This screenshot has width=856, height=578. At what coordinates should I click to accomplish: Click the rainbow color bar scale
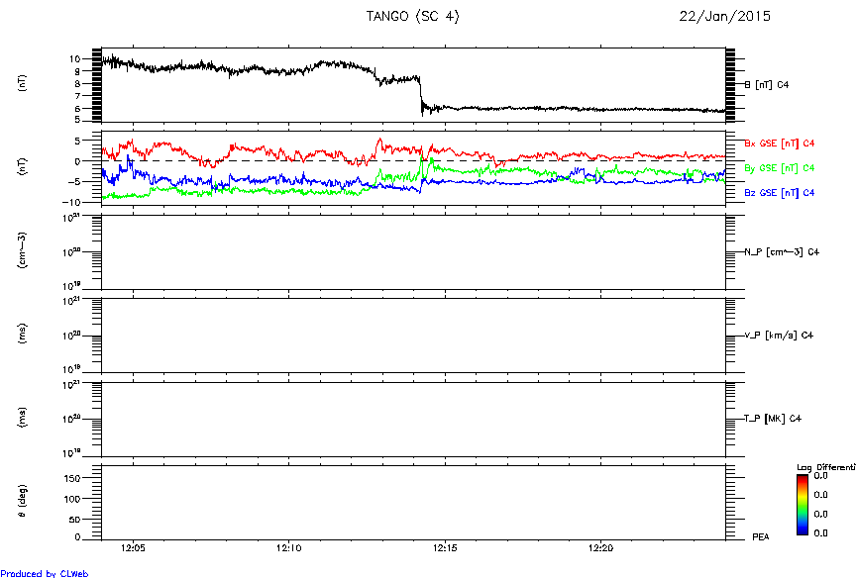coord(802,505)
